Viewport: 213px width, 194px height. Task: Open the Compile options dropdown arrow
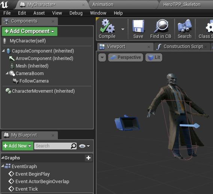point(123,29)
